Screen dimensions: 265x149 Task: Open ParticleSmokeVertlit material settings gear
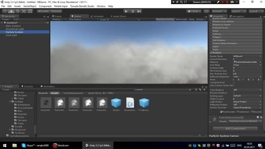point(261,117)
